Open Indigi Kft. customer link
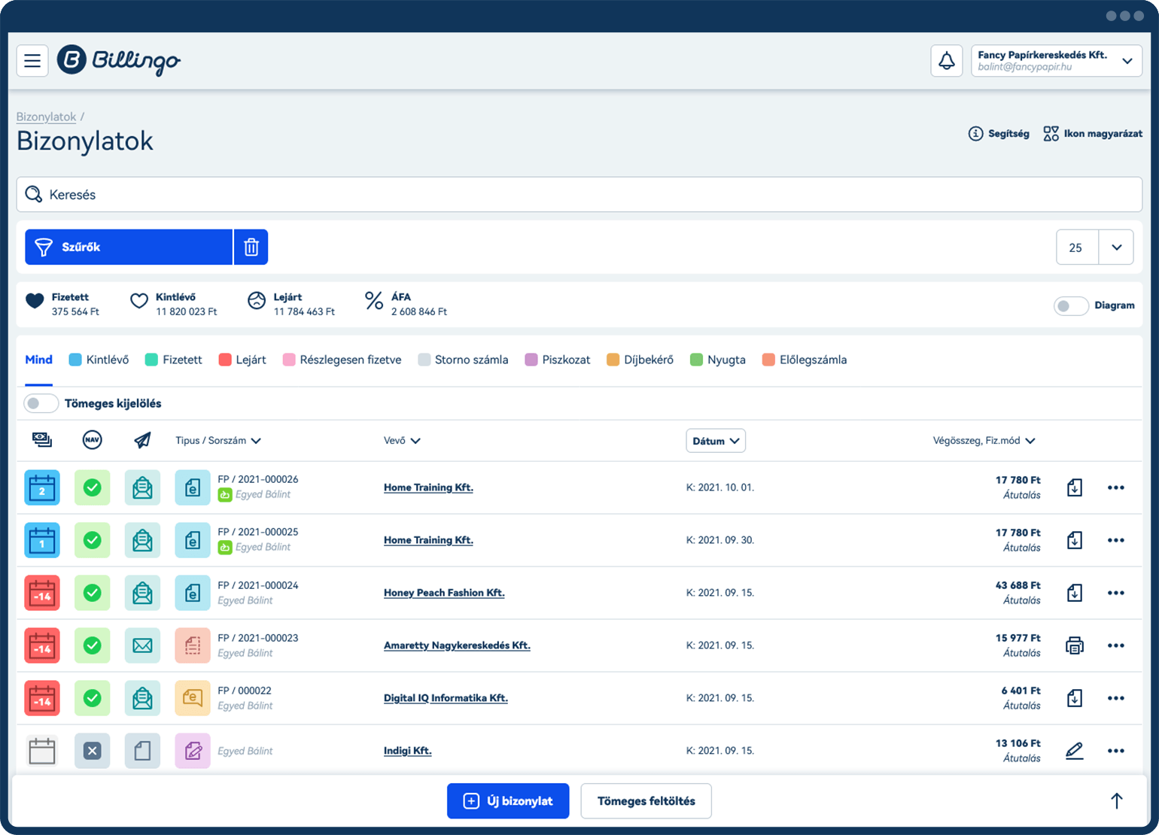 407,751
